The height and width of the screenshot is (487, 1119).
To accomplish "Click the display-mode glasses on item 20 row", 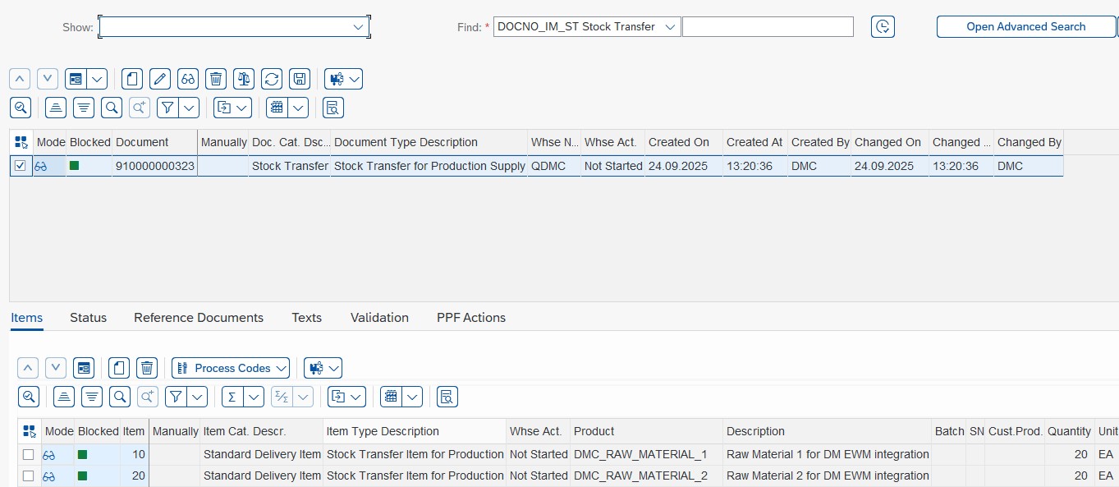I will tap(49, 476).
